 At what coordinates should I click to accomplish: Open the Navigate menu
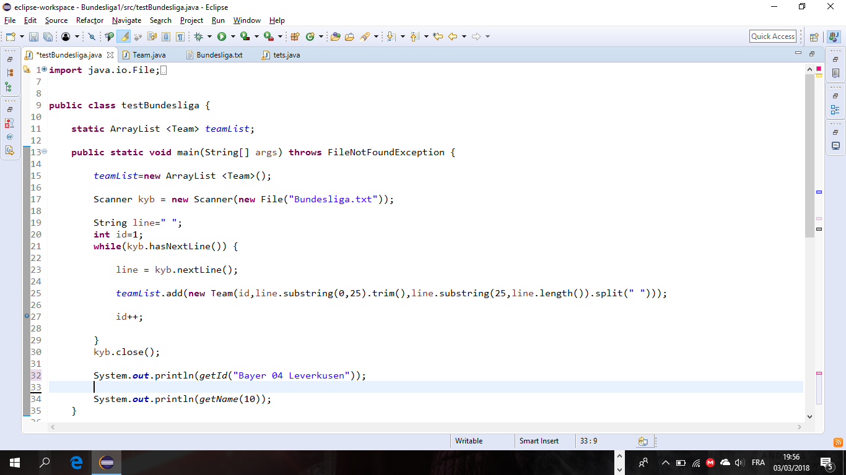(x=126, y=20)
